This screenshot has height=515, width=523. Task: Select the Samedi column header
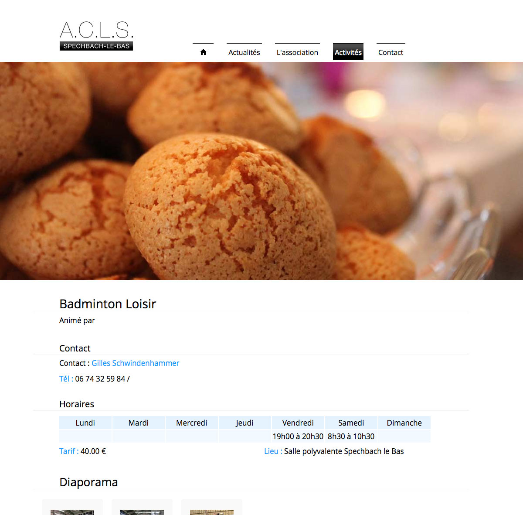click(351, 423)
